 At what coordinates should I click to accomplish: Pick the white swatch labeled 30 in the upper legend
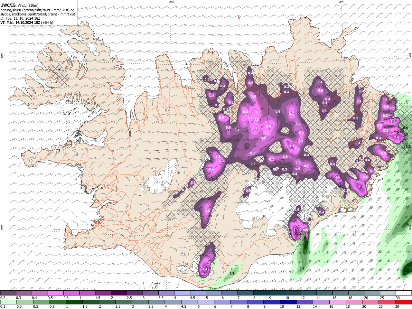(x=404, y=293)
